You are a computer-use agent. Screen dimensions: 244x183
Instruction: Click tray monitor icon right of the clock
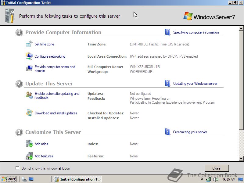pyautogui.click(x=241, y=179)
